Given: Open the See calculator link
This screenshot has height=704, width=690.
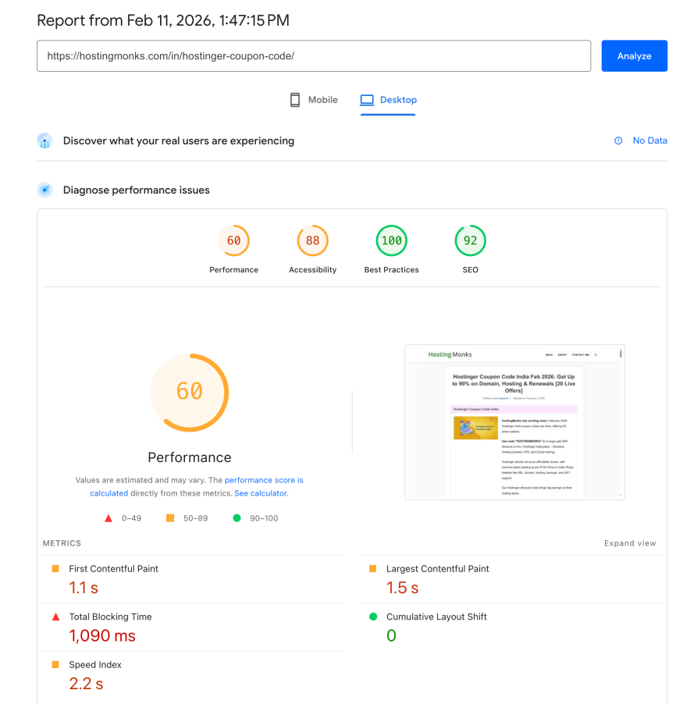Looking at the screenshot, I should pyautogui.click(x=261, y=492).
